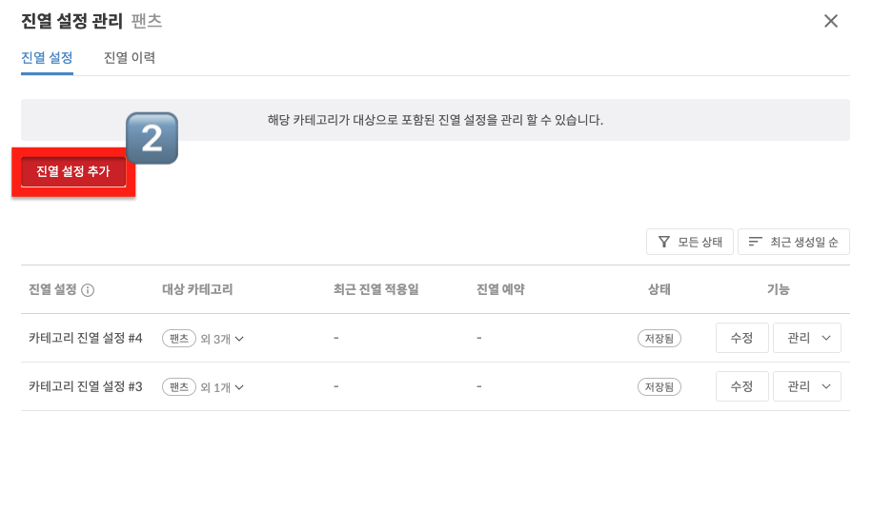872x511 pixels.
Task: Click the 저장됨 status badge for setting #4
Action: (659, 339)
